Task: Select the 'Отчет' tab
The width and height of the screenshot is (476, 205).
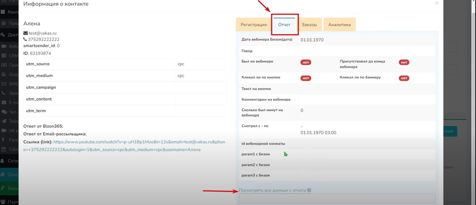Action: 284,25
